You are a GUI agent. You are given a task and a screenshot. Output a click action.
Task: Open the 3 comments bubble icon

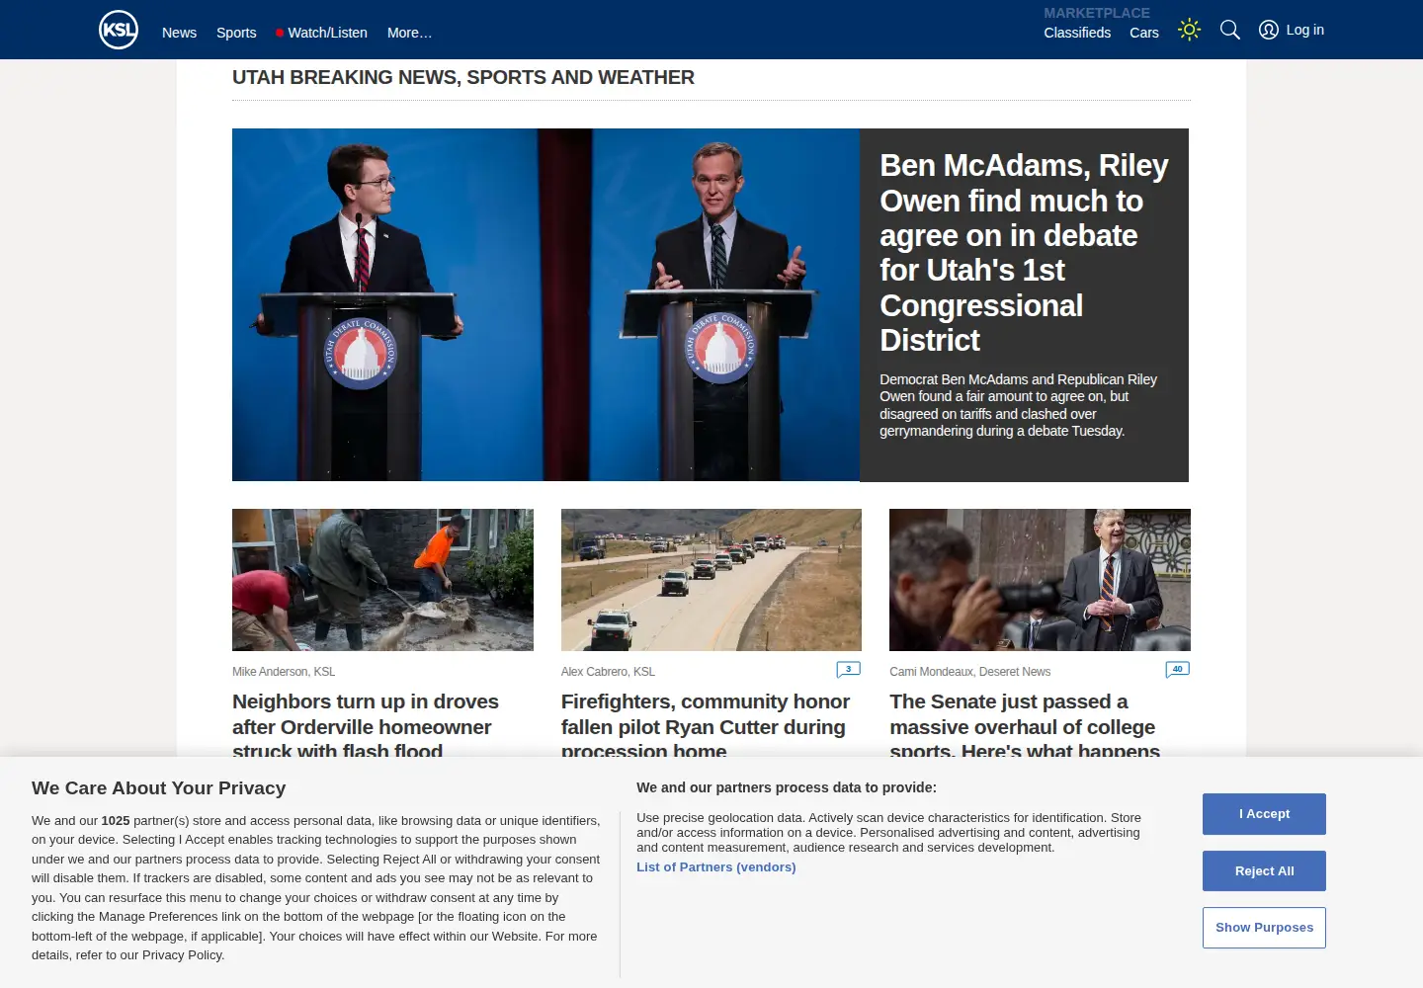point(849,670)
